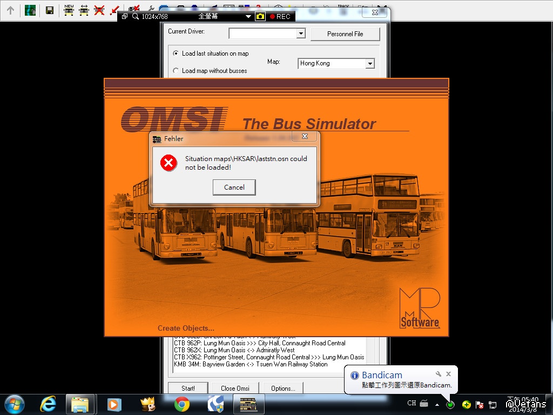The image size is (553, 415).
Task: Click Cancel in the Fehler error dialog
Action: pos(234,188)
